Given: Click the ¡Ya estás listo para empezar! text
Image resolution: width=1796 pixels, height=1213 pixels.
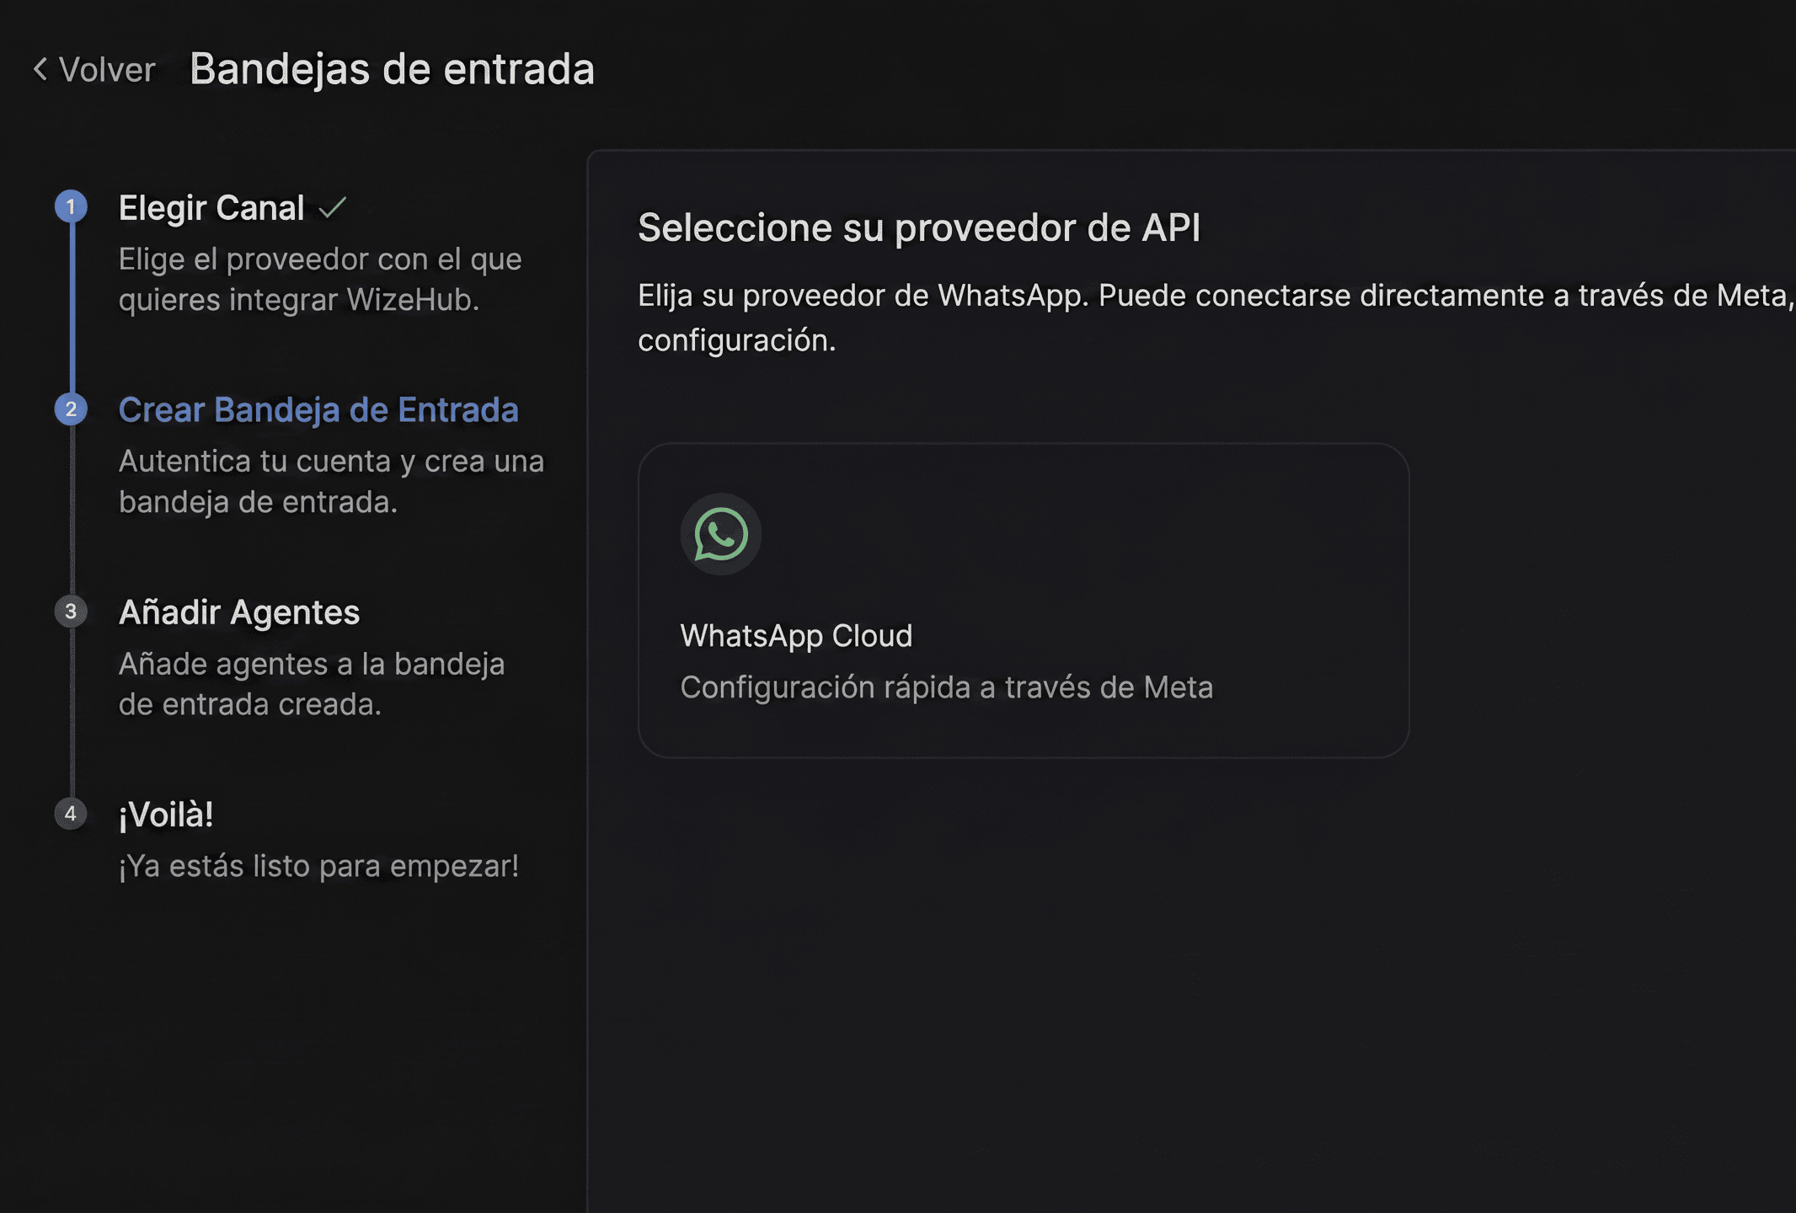Looking at the screenshot, I should (x=318, y=866).
